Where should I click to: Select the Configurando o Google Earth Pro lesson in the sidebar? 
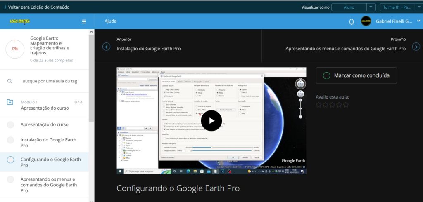point(50,162)
